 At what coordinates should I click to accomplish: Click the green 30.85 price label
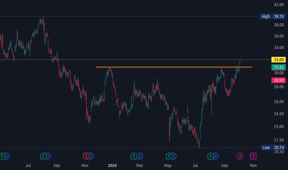278,67
